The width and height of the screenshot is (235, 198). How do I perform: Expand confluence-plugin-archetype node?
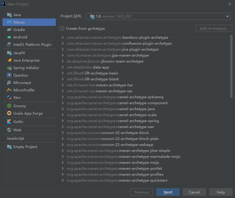(x=63, y=43)
